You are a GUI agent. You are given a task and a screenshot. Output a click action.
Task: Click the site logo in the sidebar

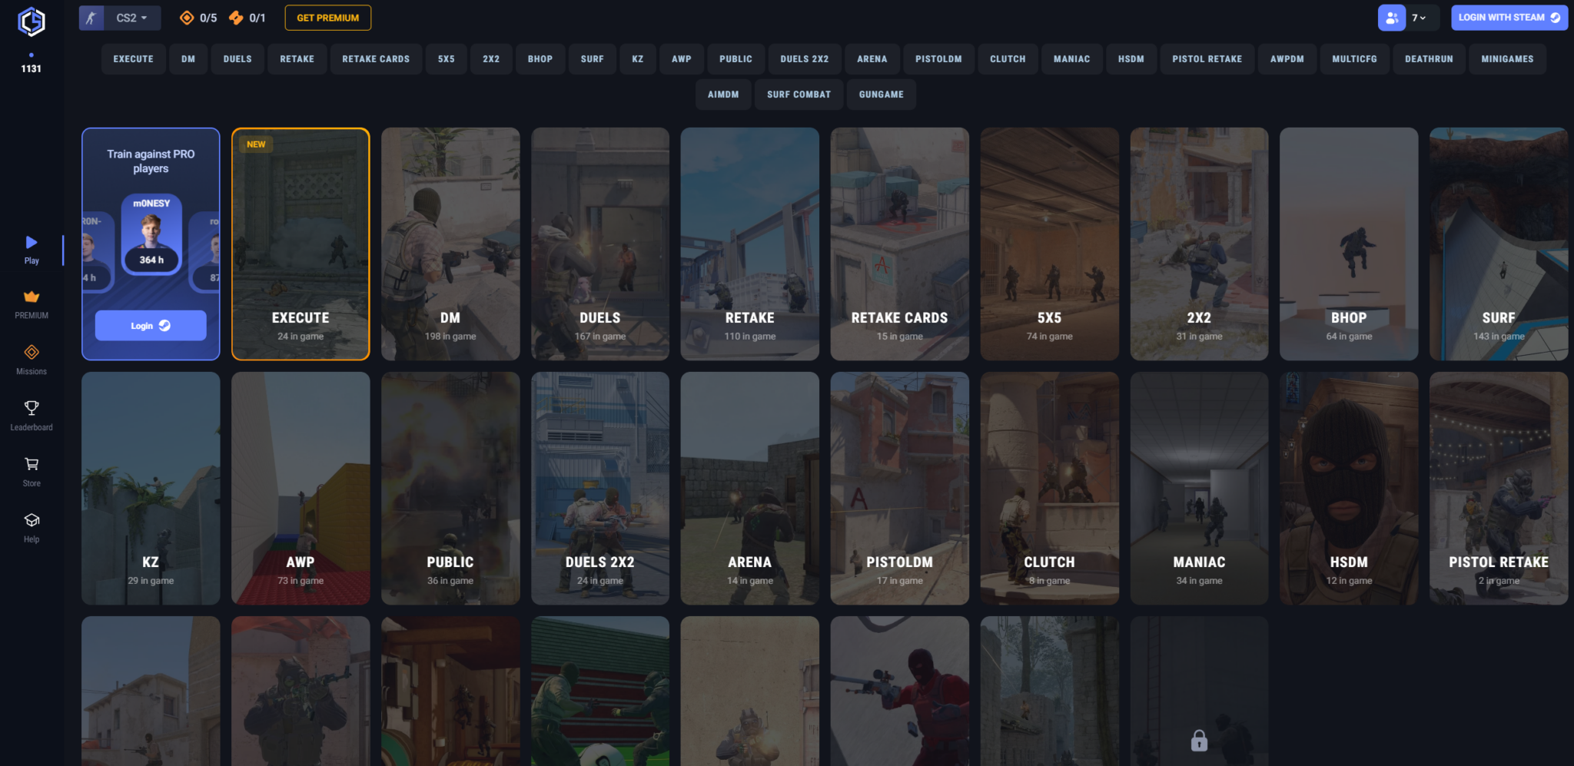coord(32,22)
